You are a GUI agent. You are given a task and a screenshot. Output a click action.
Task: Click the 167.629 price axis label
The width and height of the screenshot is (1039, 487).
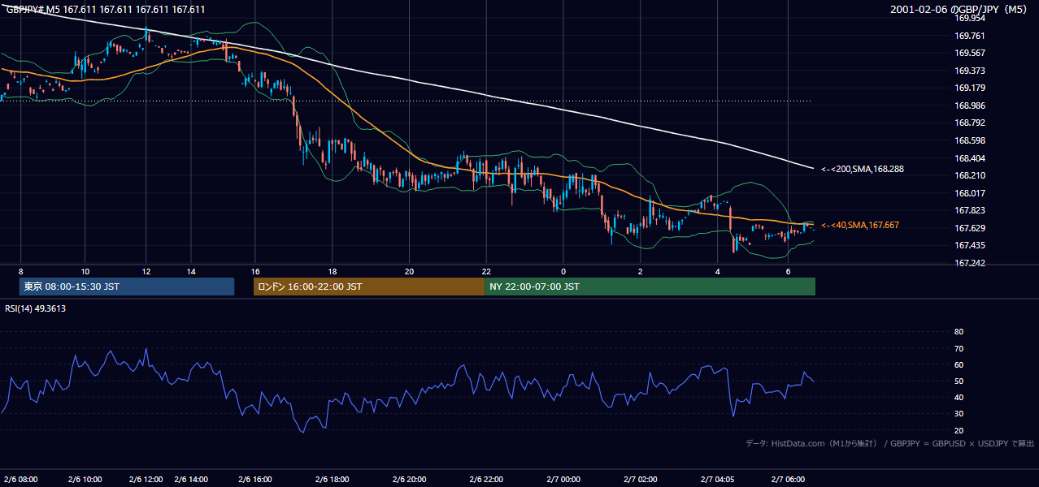(969, 228)
